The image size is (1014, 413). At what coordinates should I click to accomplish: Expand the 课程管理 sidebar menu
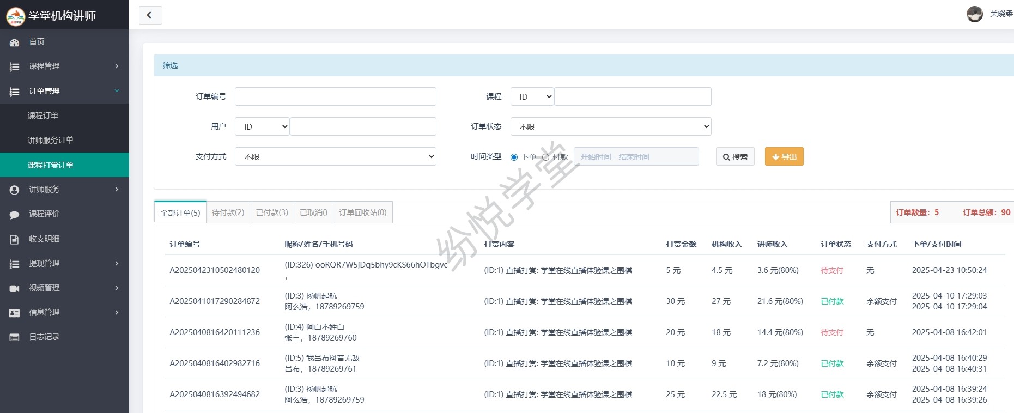click(x=64, y=66)
